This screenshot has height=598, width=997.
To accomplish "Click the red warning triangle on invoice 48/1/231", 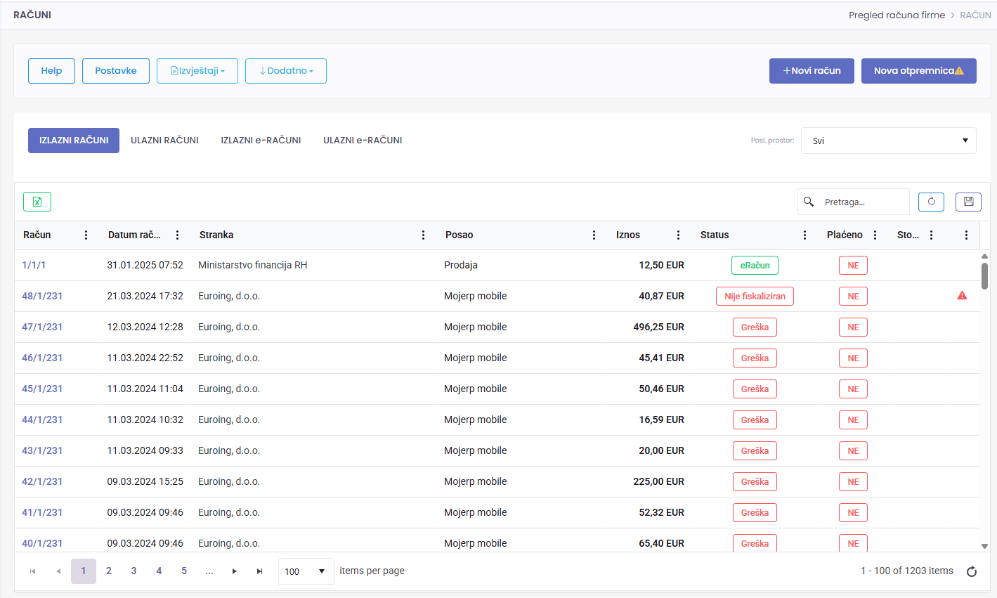I will click(x=962, y=296).
